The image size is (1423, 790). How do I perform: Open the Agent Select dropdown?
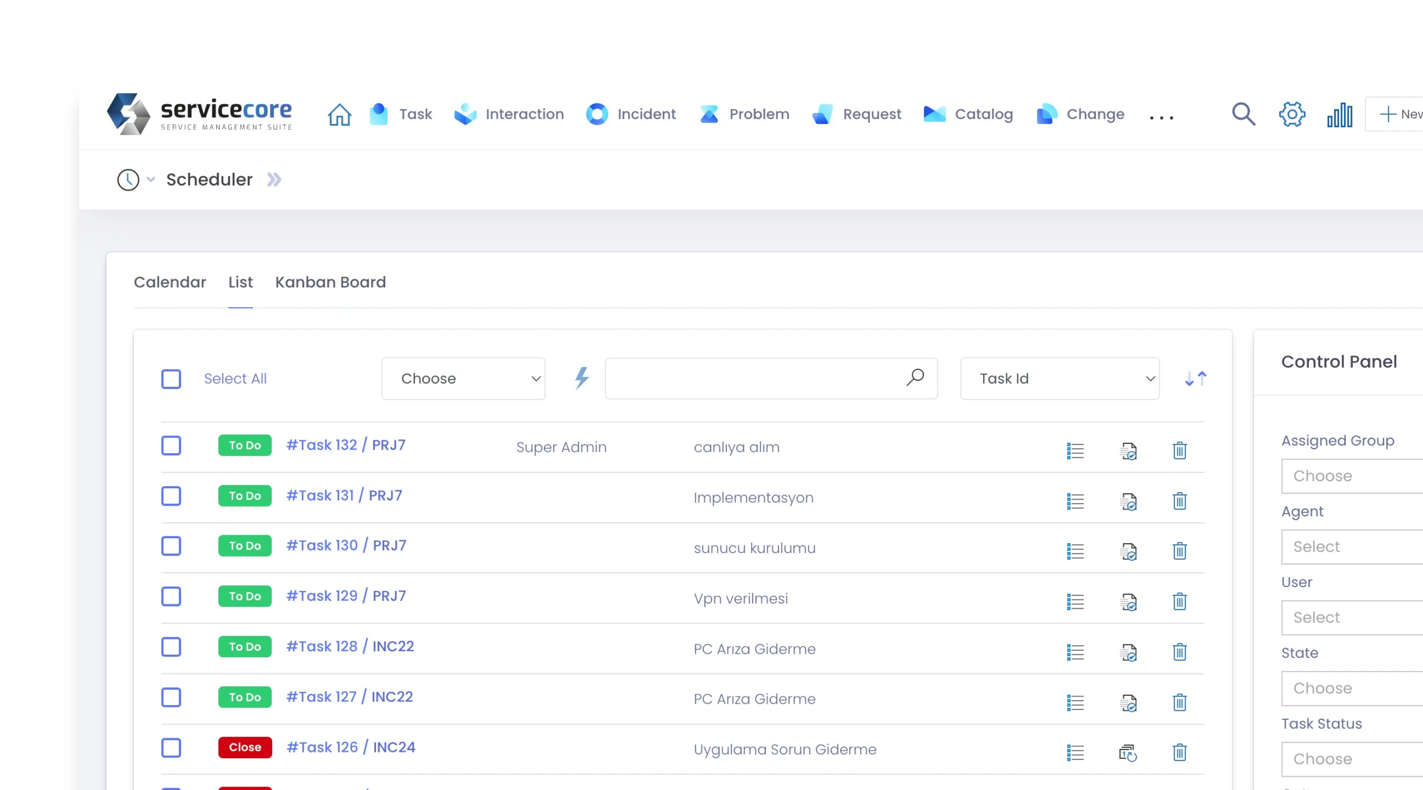click(x=1352, y=547)
